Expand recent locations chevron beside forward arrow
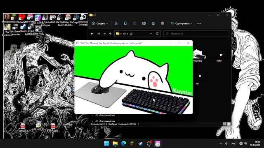 tap(104, 34)
